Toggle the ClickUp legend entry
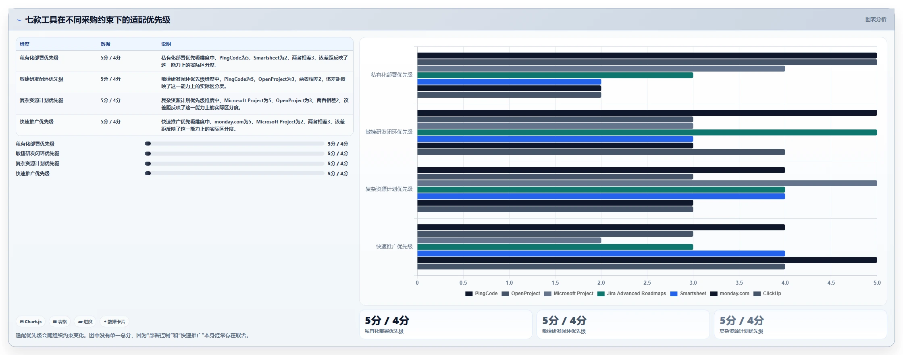This screenshot has width=903, height=355. tap(767, 293)
